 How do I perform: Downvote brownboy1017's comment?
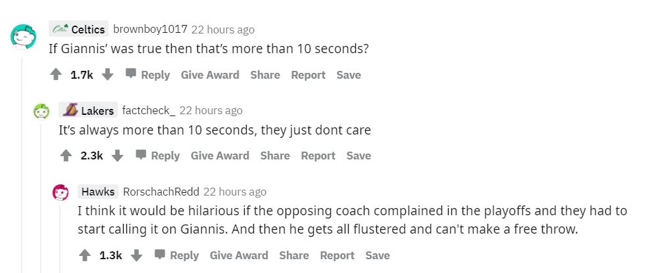[108, 75]
